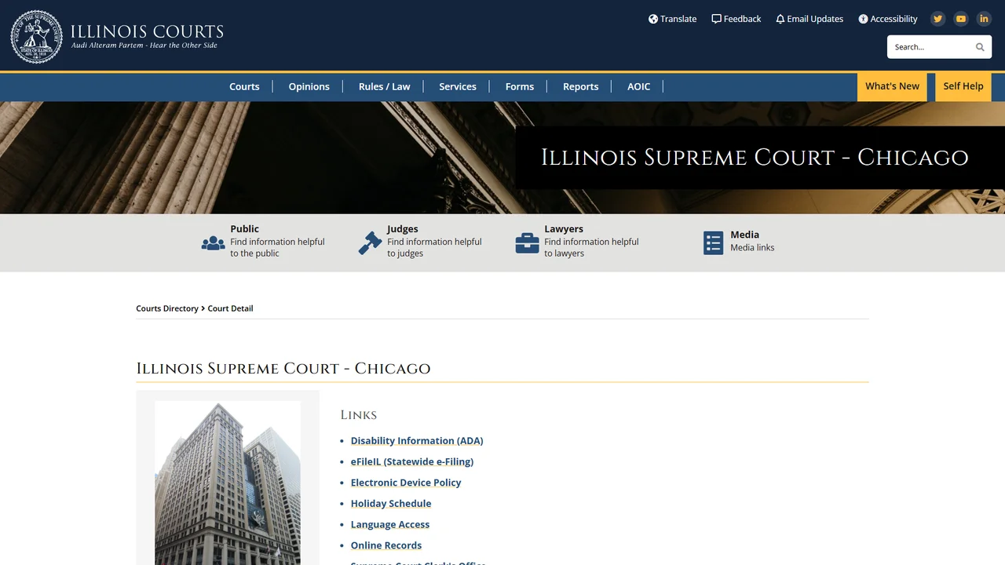Open the LinkedIn social icon
Screen dimensions: 1005x565
pyautogui.click(x=984, y=19)
